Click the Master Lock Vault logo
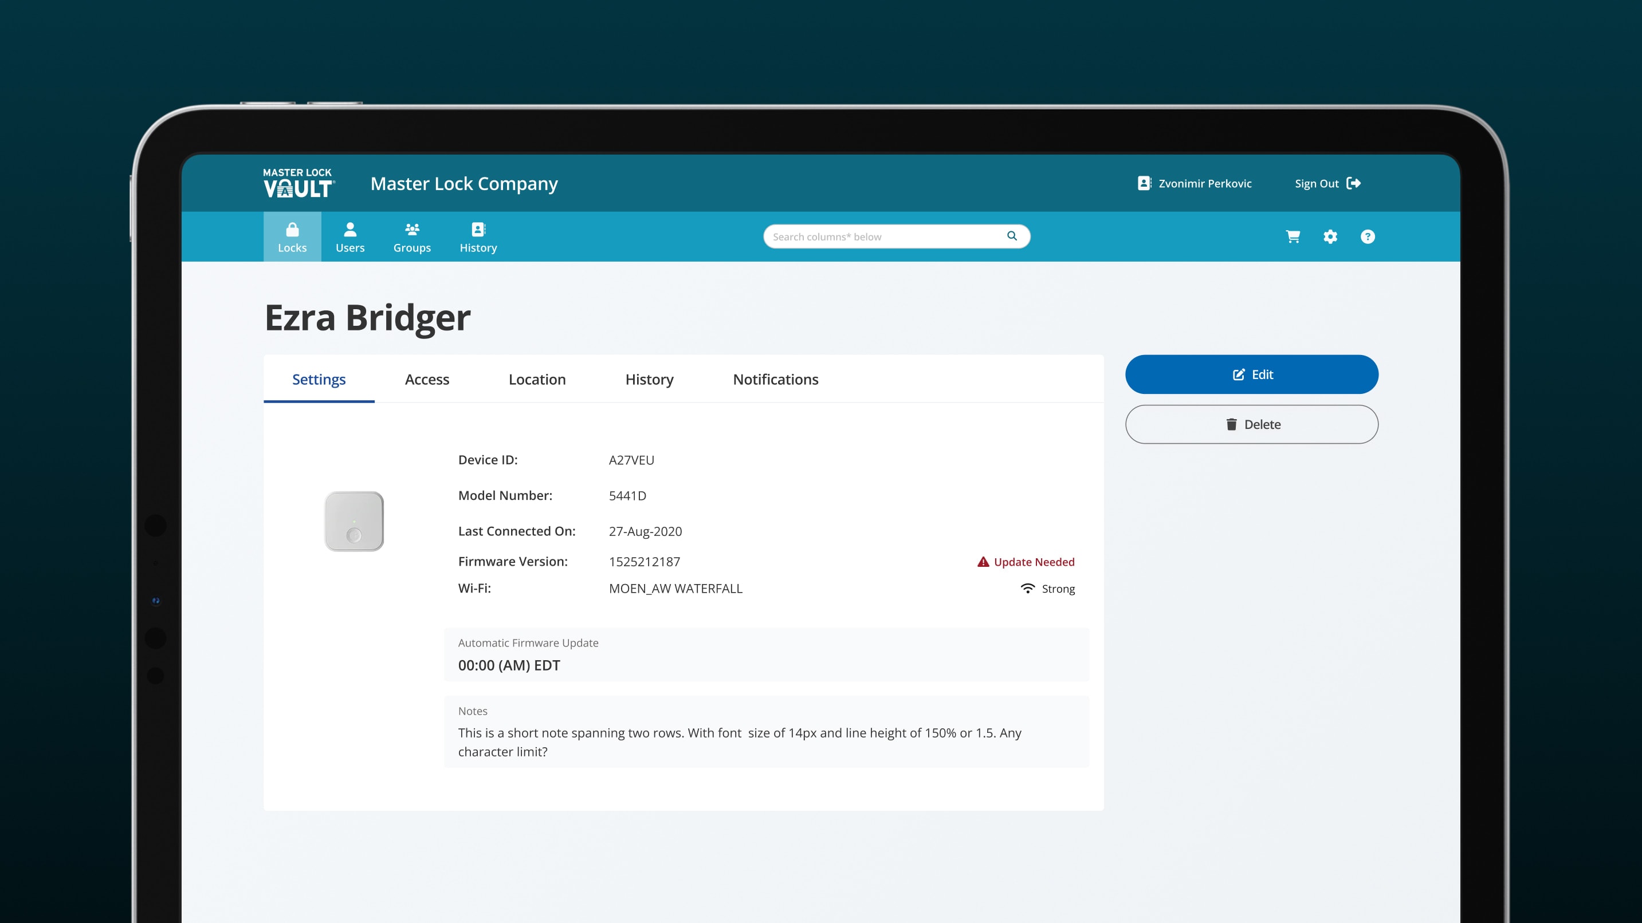Screen dimensions: 1642x923 pyautogui.click(x=298, y=183)
